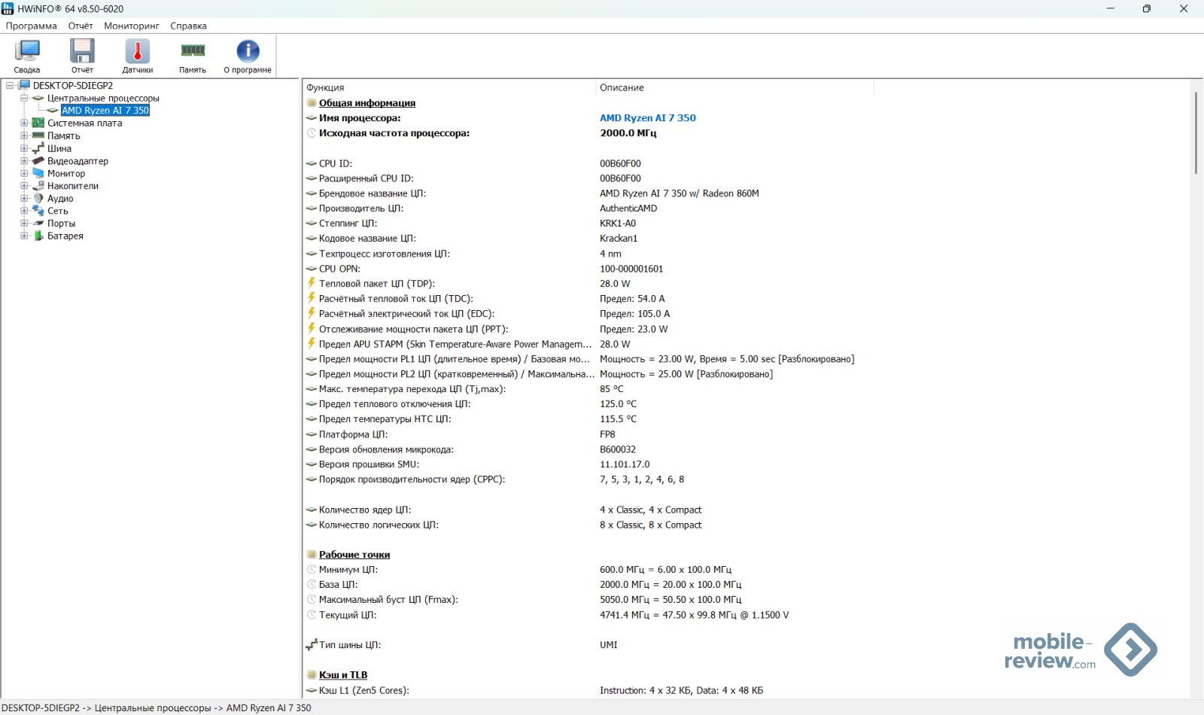Click the status bar path text
The width and height of the screenshot is (1204, 715).
pyautogui.click(x=157, y=708)
